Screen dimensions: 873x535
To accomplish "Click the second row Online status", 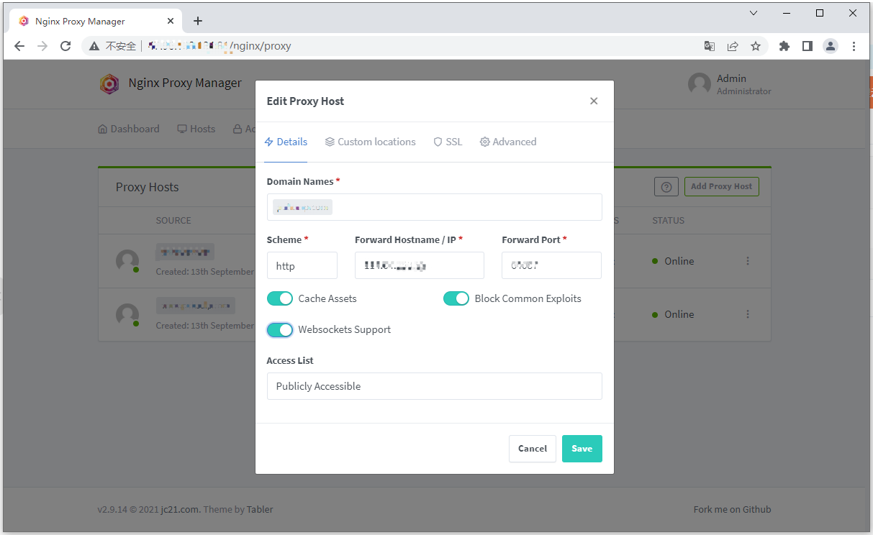I will (x=673, y=314).
